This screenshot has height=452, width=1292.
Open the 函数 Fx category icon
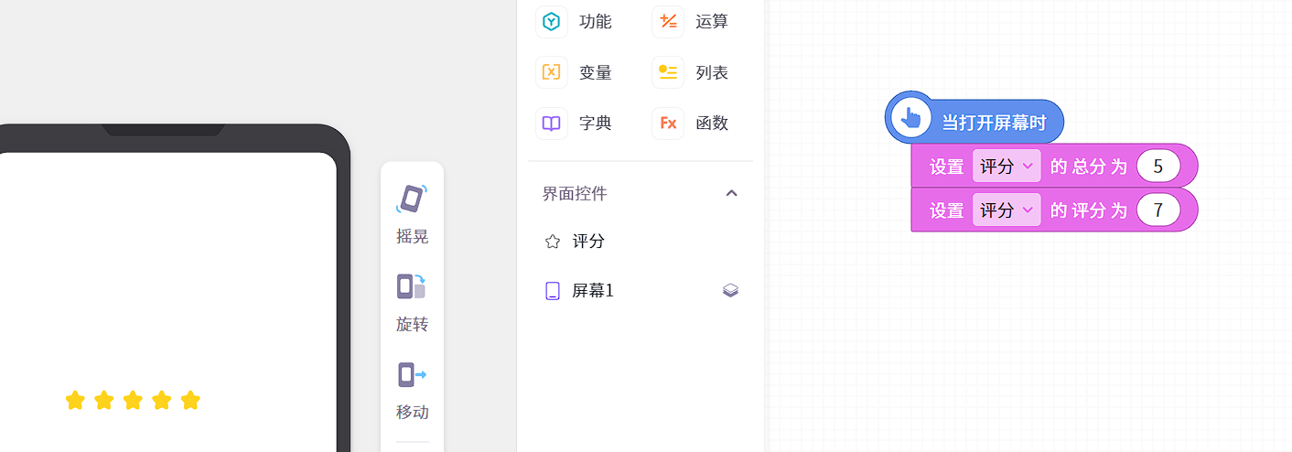tap(668, 124)
